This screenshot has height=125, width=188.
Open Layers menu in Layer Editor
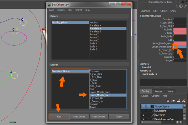tap(145, 96)
